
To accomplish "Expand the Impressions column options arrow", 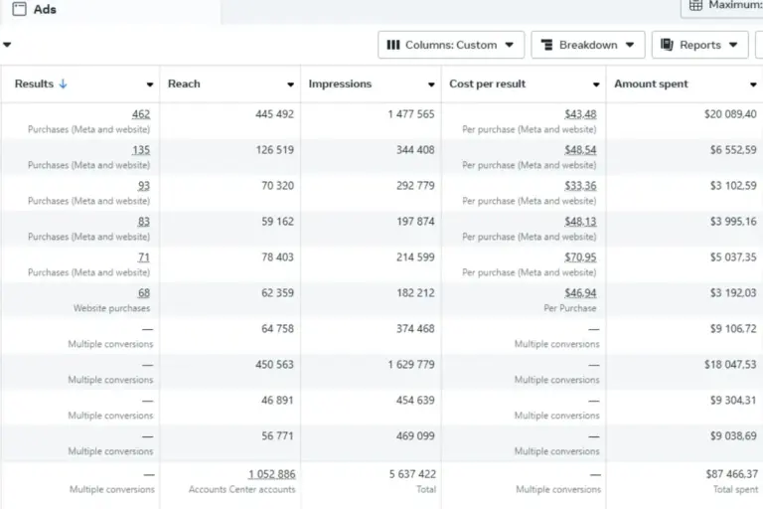I will tap(431, 85).
